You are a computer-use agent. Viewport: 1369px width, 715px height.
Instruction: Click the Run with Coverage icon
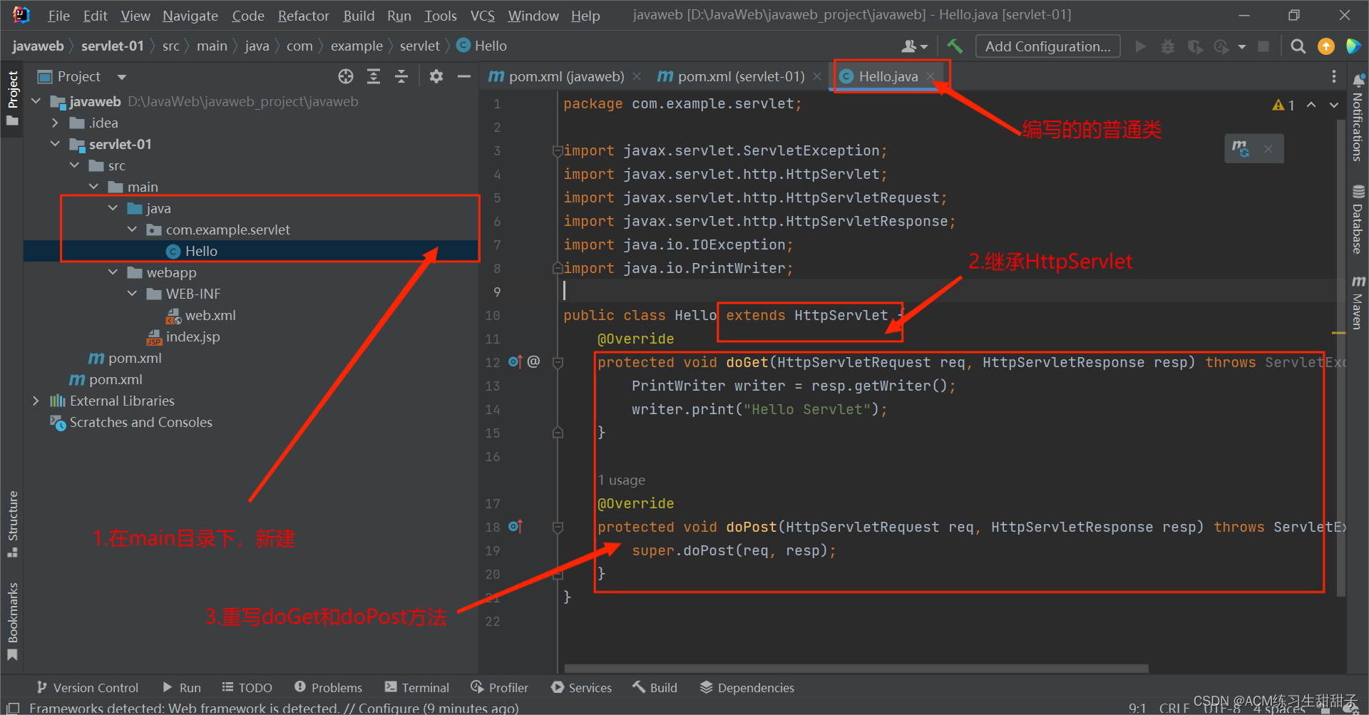(1195, 46)
